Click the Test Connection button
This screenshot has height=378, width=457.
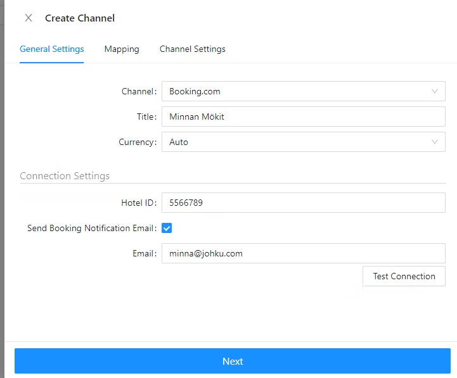coord(404,276)
